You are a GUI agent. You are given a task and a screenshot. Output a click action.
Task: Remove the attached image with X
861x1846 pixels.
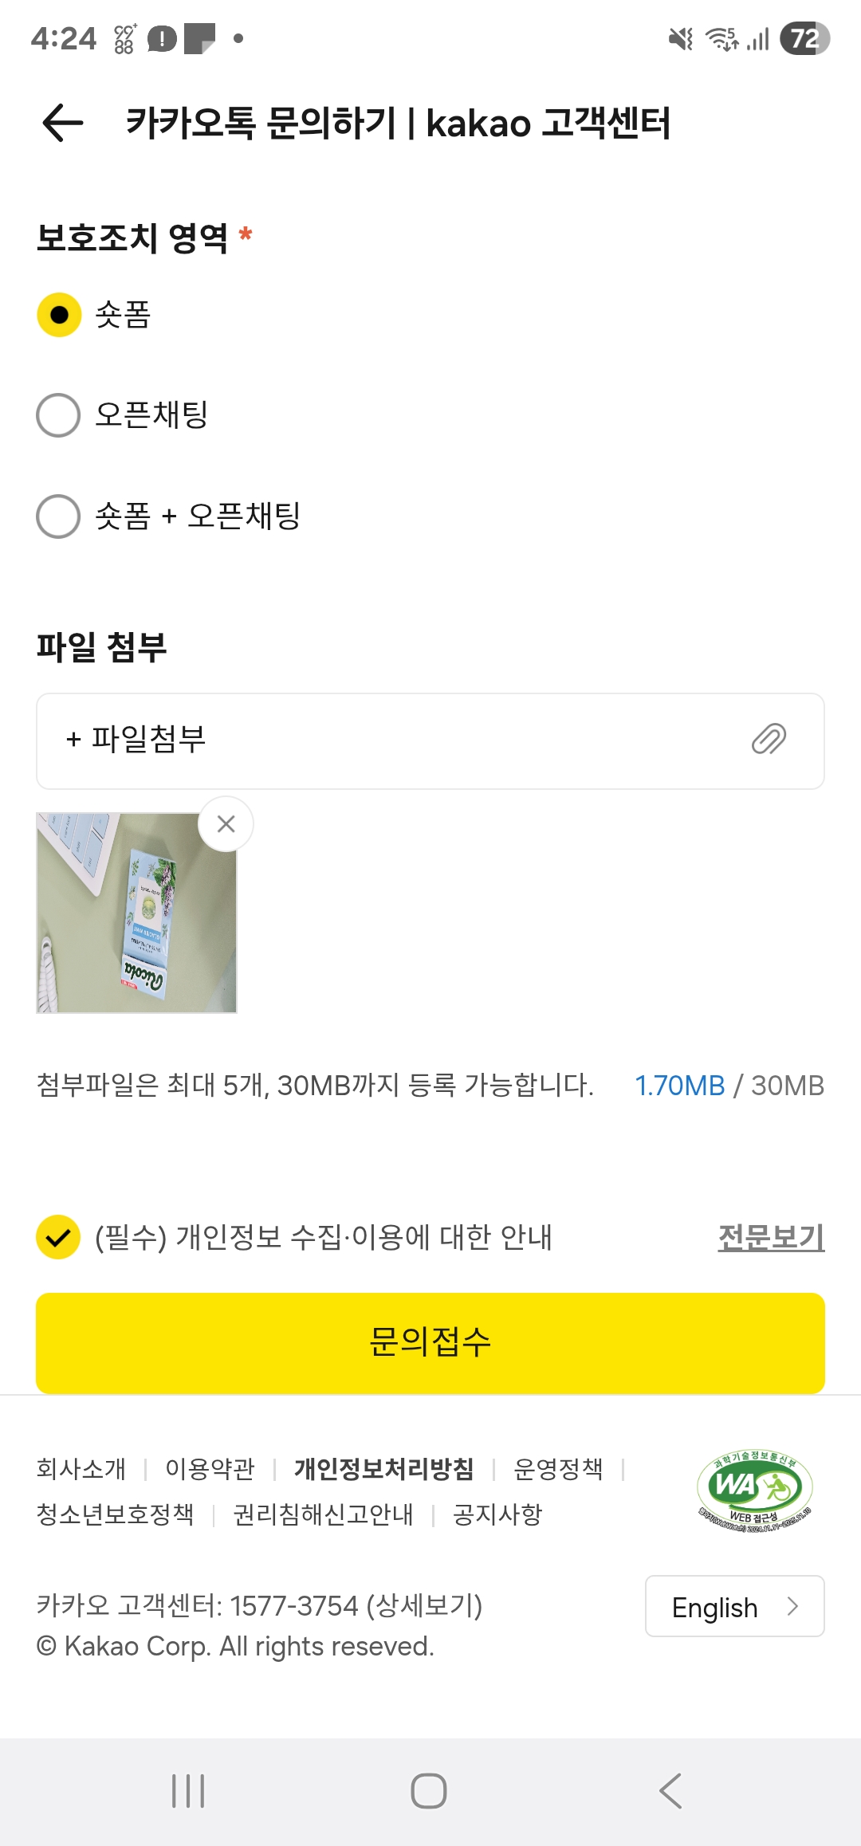tap(226, 824)
